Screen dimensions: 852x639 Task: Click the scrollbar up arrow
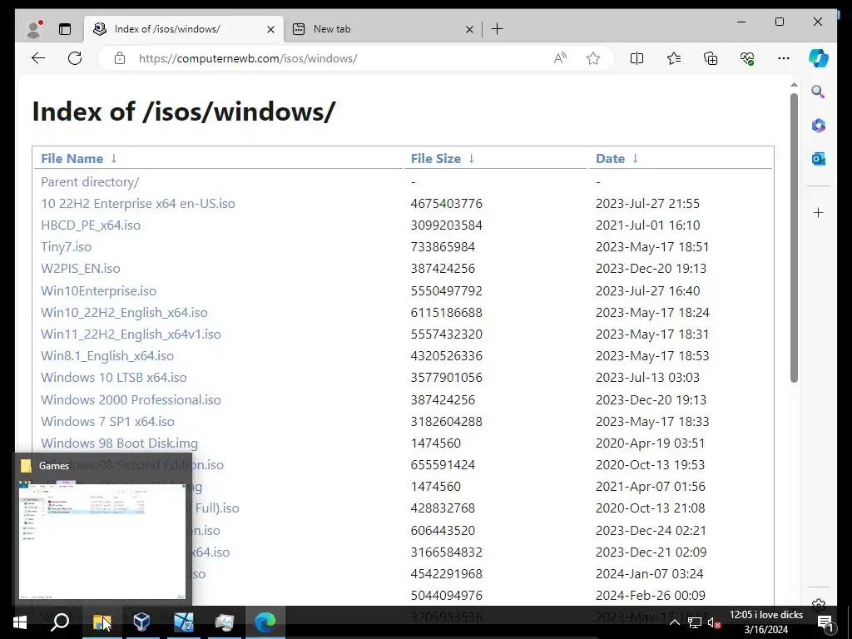[x=794, y=85]
